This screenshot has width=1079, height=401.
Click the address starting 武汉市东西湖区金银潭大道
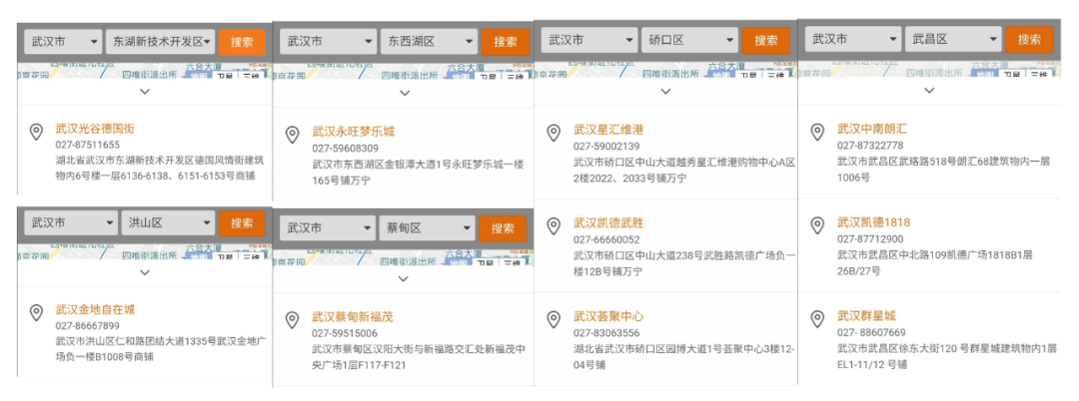click(x=419, y=173)
